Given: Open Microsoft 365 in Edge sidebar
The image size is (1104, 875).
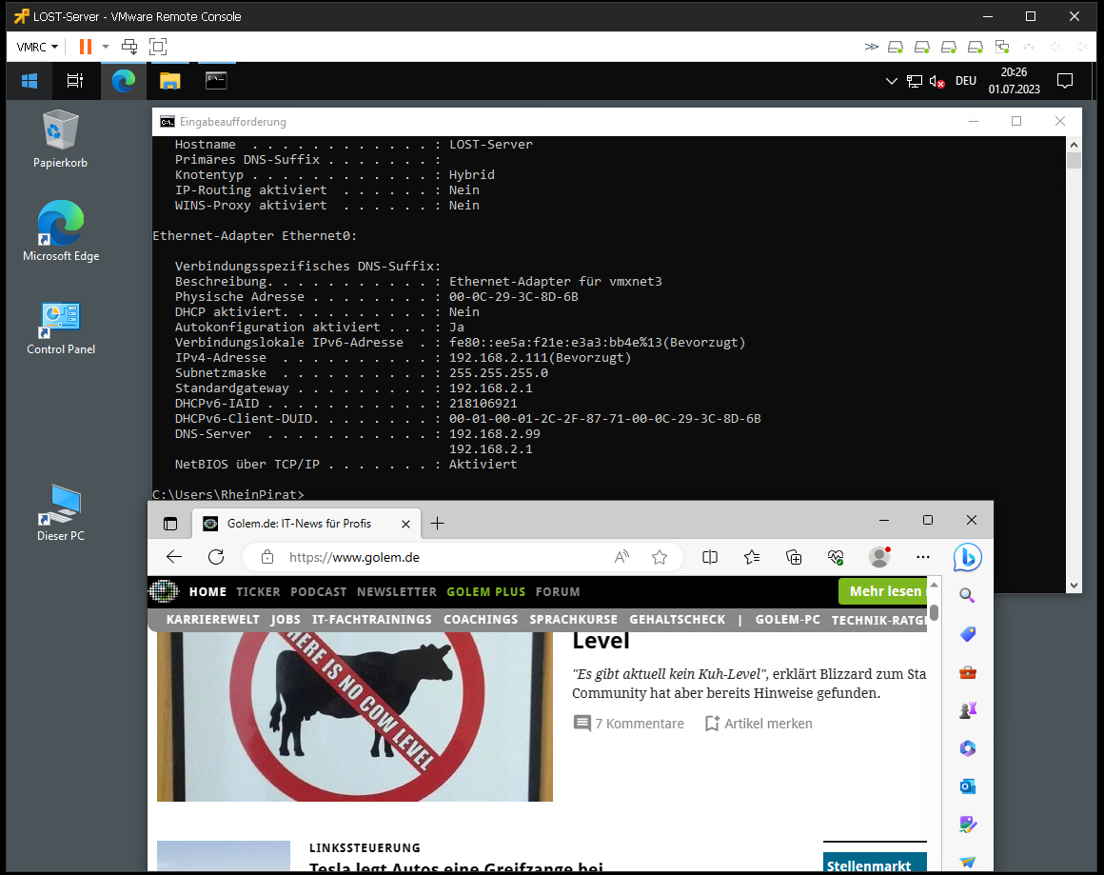Looking at the screenshot, I should (967, 748).
